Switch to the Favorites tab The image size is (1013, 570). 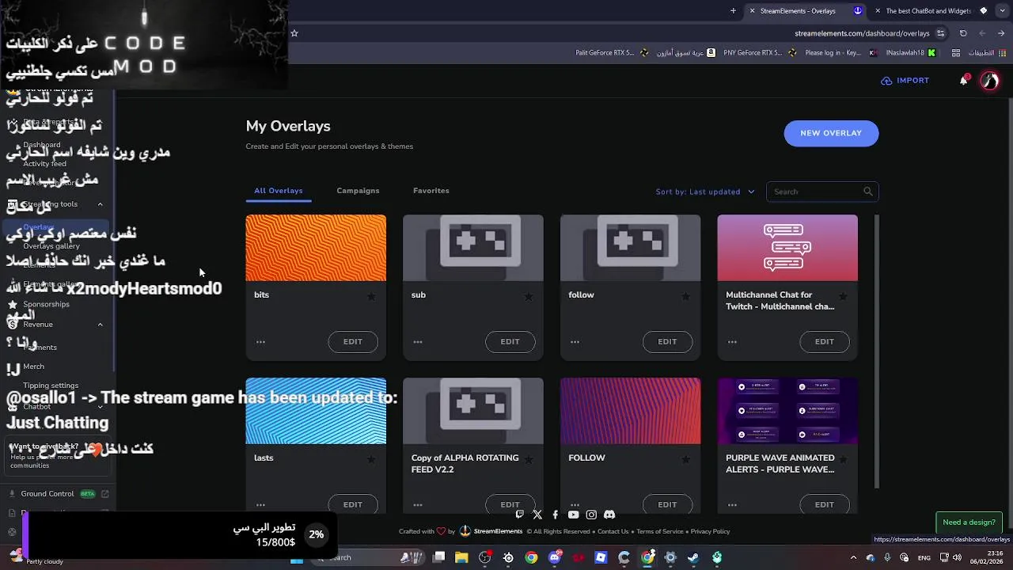(x=431, y=191)
